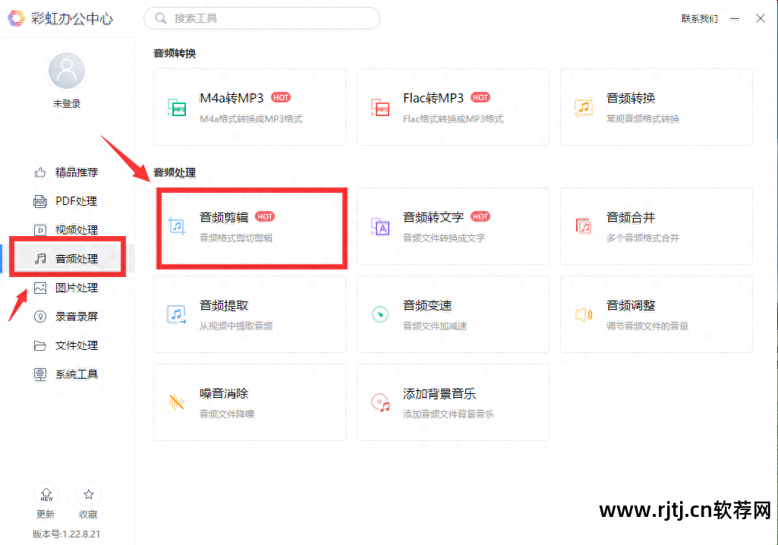Screen dimensions: 778x545
Task: Open the 噪音消除 noise removal tool
Action: [249, 402]
